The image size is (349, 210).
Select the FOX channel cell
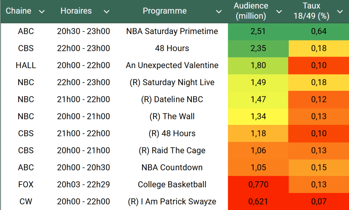[26, 184]
